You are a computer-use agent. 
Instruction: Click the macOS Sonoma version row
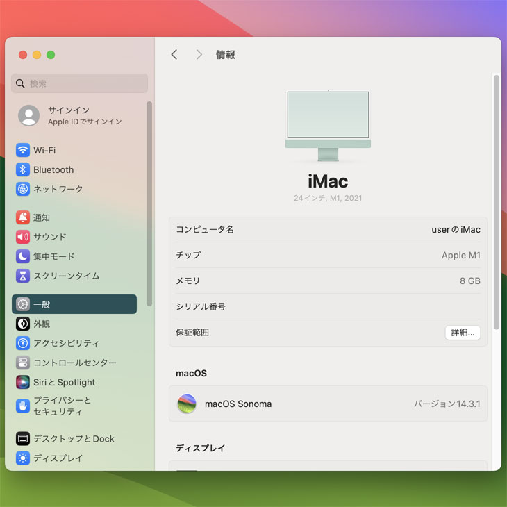click(328, 404)
